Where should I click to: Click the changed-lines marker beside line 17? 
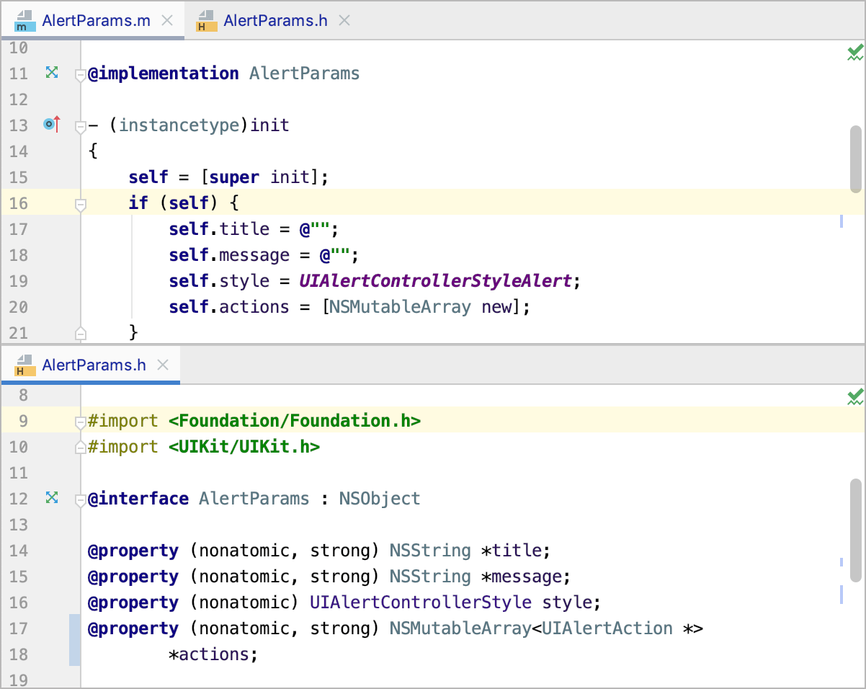75,640
